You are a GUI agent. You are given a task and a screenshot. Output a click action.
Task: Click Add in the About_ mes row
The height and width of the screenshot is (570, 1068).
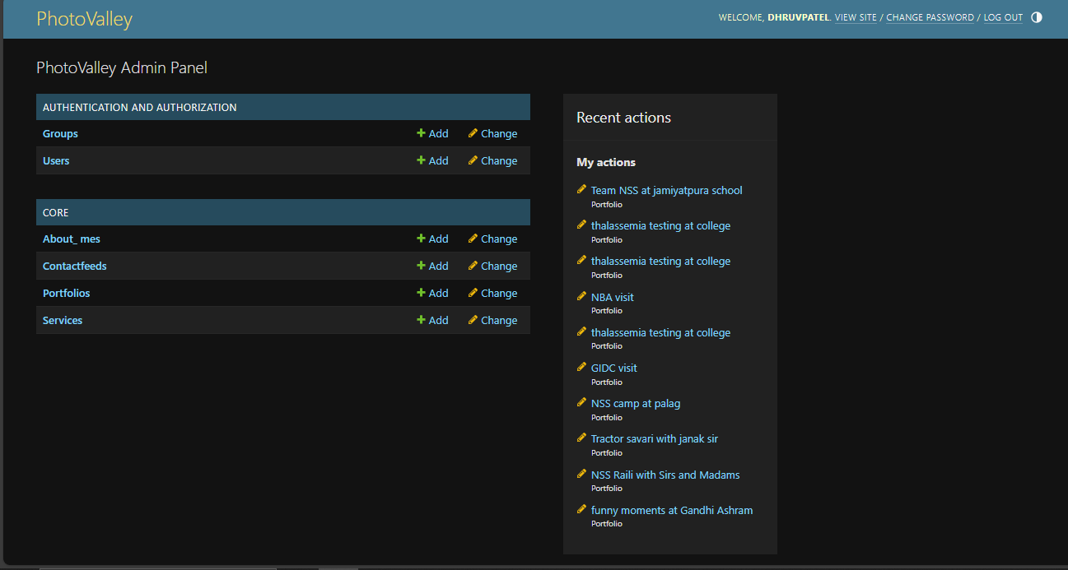tap(432, 239)
